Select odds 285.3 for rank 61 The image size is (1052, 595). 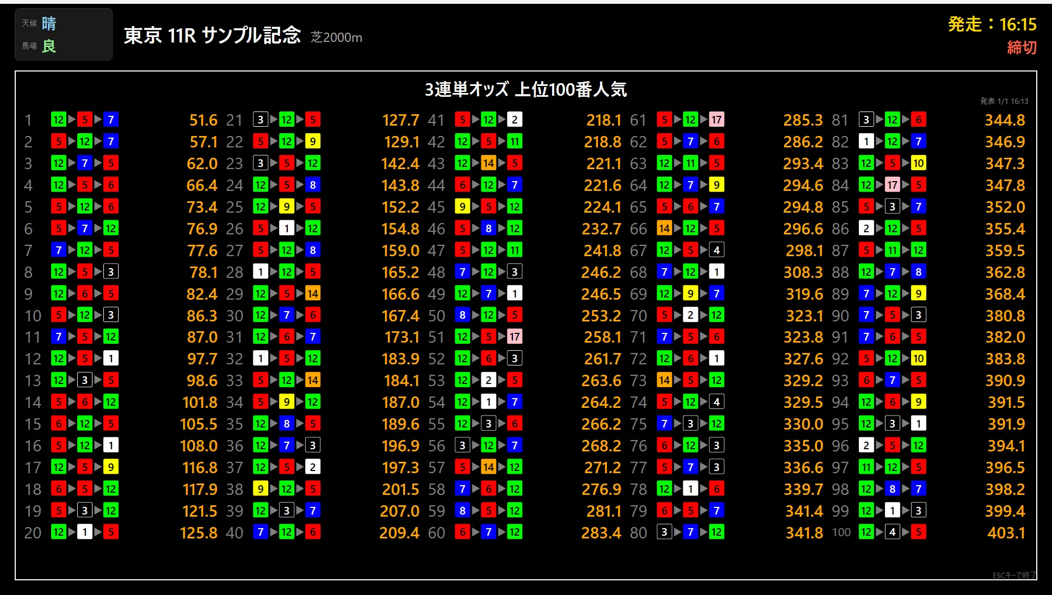point(803,120)
